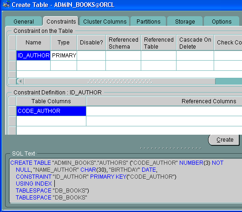Viewport: 242px width, 212px height.
Task: Select the row header of the ID_AUTHOR row
Action: [x=13, y=56]
